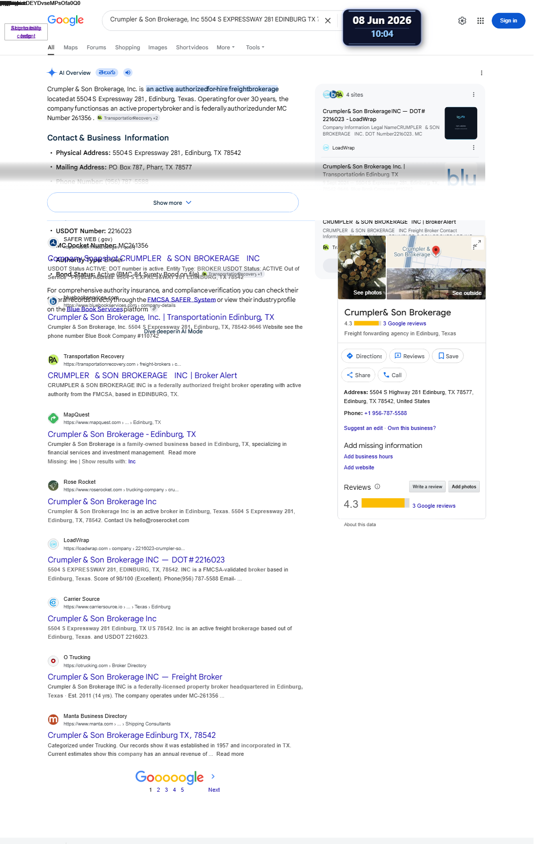This screenshot has width=538, height=844.
Task: Click Carrier Source result favicon
Action: coord(53,602)
